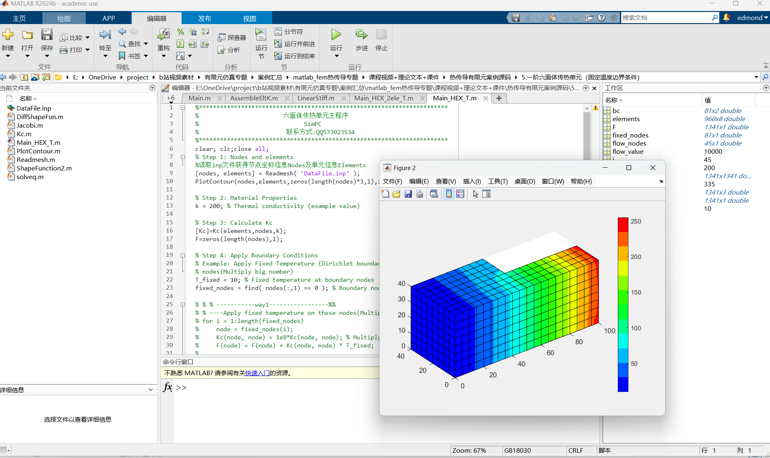
Task: Click the Run Section (运行节) icon
Action: (x=261, y=35)
